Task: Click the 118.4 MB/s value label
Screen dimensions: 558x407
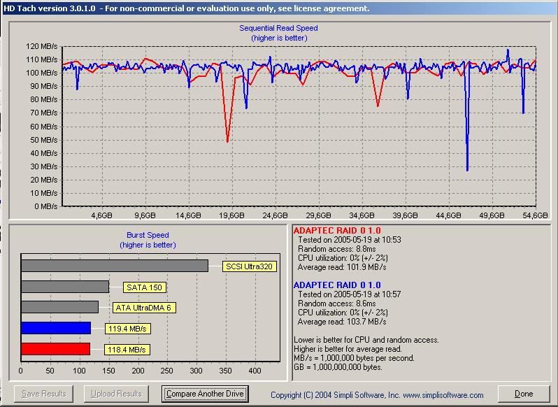Action: pos(127,350)
